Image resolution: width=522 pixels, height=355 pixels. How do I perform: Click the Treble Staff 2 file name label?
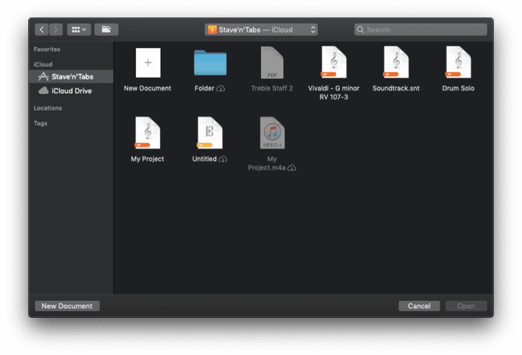tap(272, 89)
